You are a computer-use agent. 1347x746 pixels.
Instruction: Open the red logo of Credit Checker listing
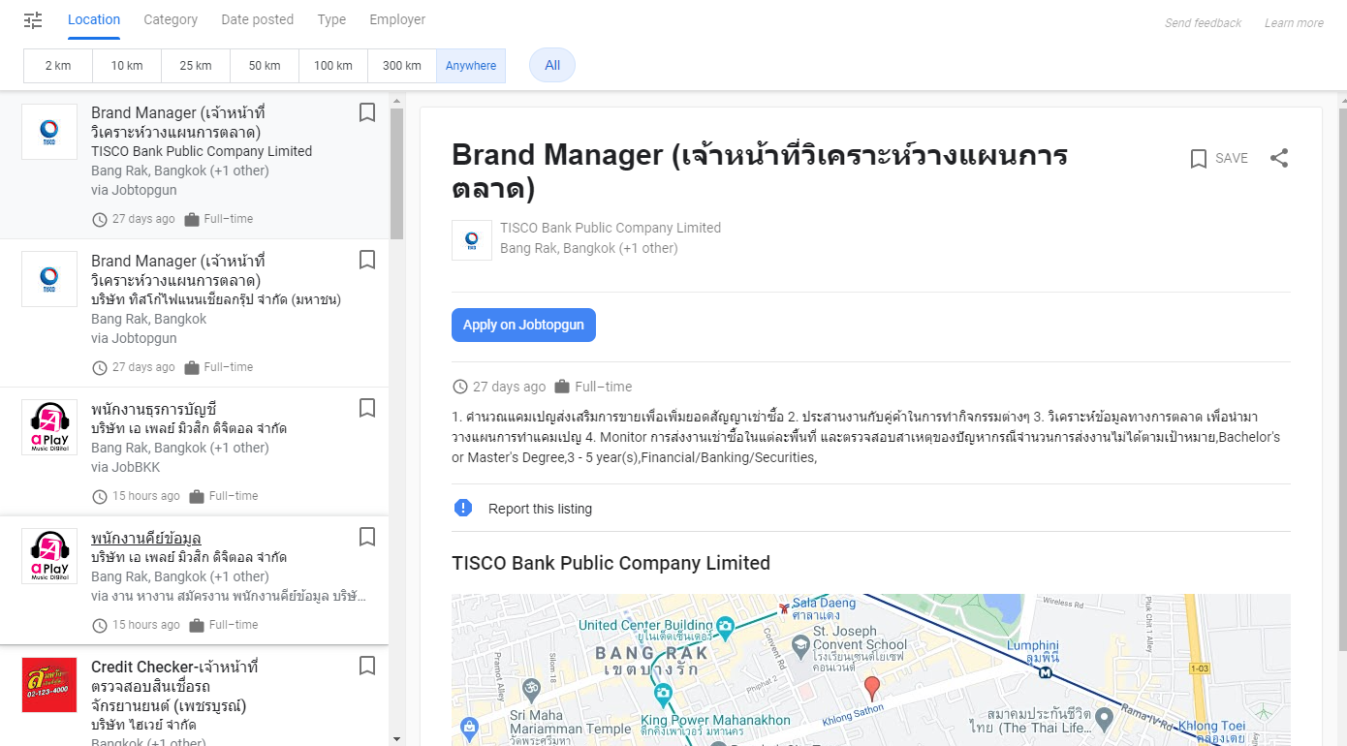click(49, 685)
